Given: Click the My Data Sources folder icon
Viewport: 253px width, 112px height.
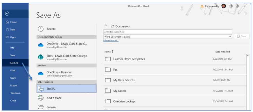Looking at the screenshot, I should click(108, 80).
